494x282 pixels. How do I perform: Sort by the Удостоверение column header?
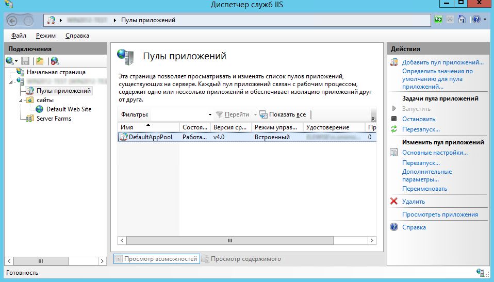click(x=334, y=127)
